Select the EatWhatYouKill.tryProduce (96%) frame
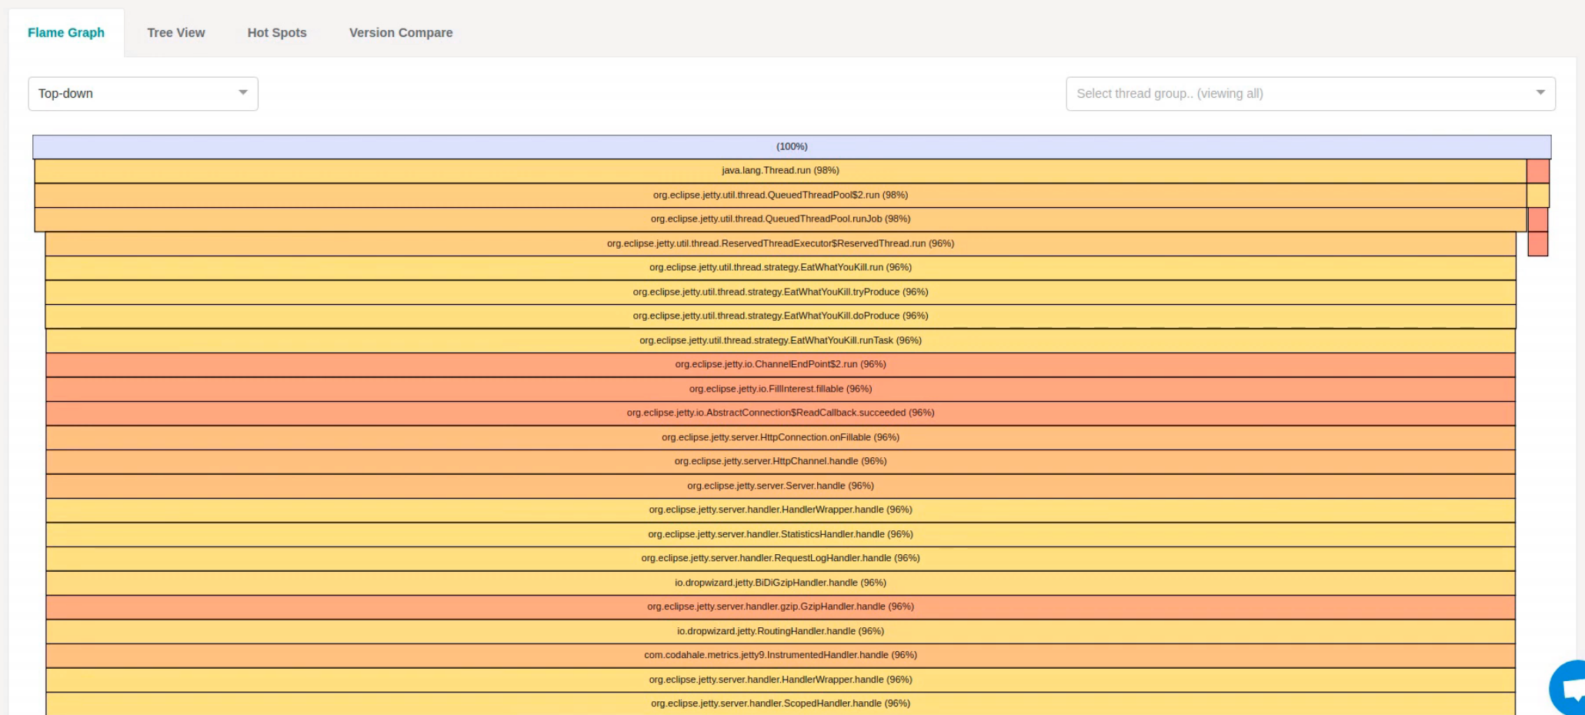Image resolution: width=1585 pixels, height=715 pixels. pyautogui.click(x=780, y=292)
